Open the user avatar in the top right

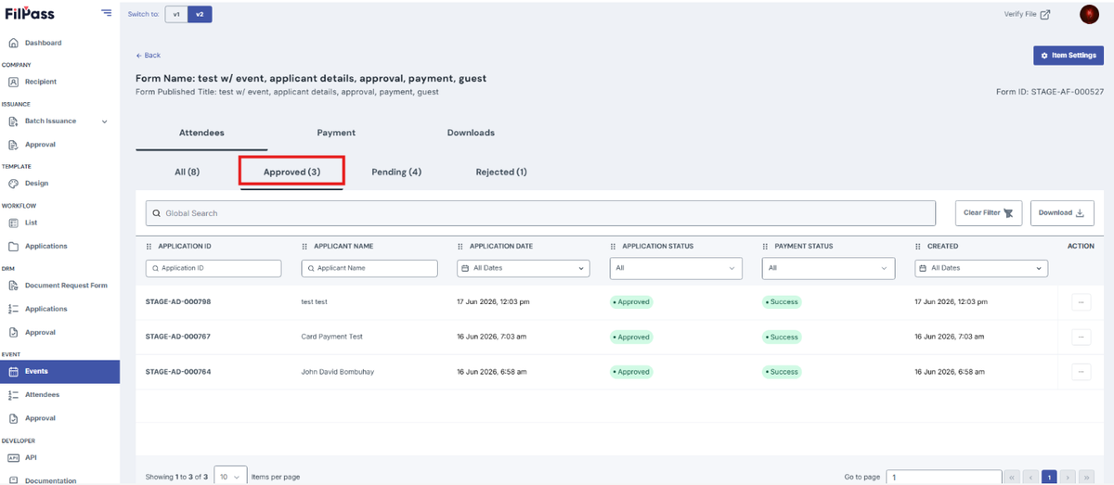pos(1089,14)
